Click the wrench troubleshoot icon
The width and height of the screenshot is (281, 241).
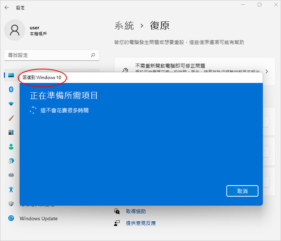pos(125,70)
